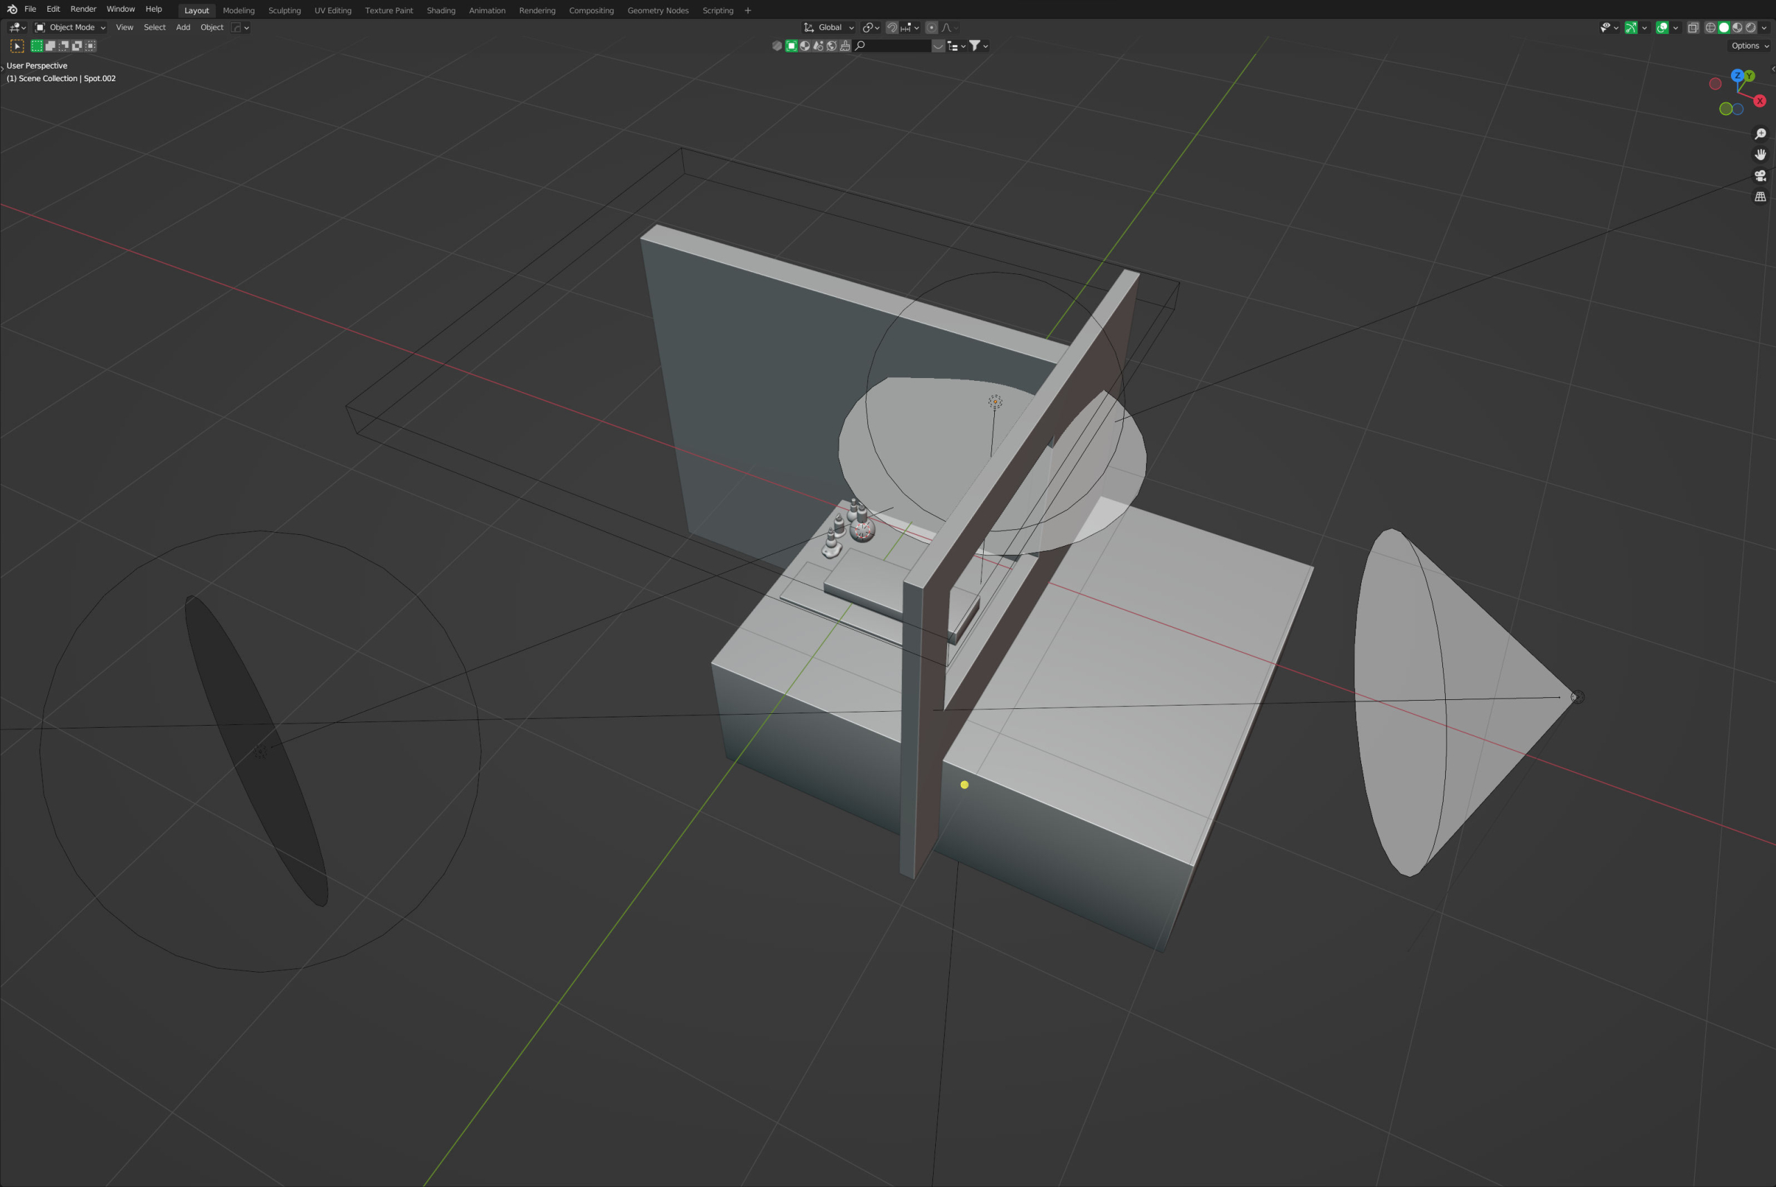Screen dimensions: 1776x1187
Task: Choose Subtract selection mode
Action: [64, 46]
